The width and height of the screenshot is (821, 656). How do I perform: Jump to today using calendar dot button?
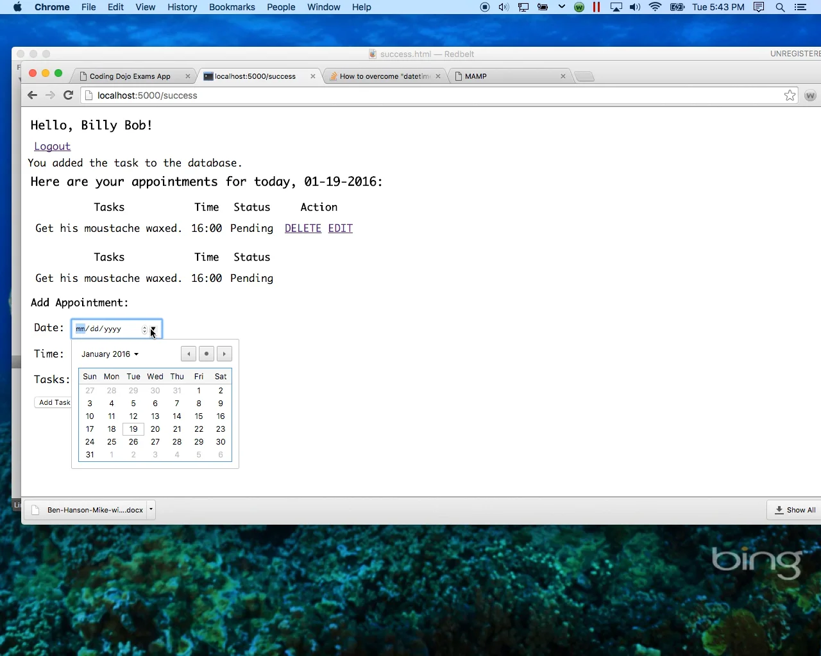pos(207,354)
